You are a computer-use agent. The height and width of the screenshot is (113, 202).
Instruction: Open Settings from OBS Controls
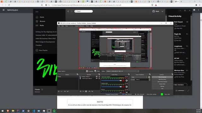tap(162, 86)
